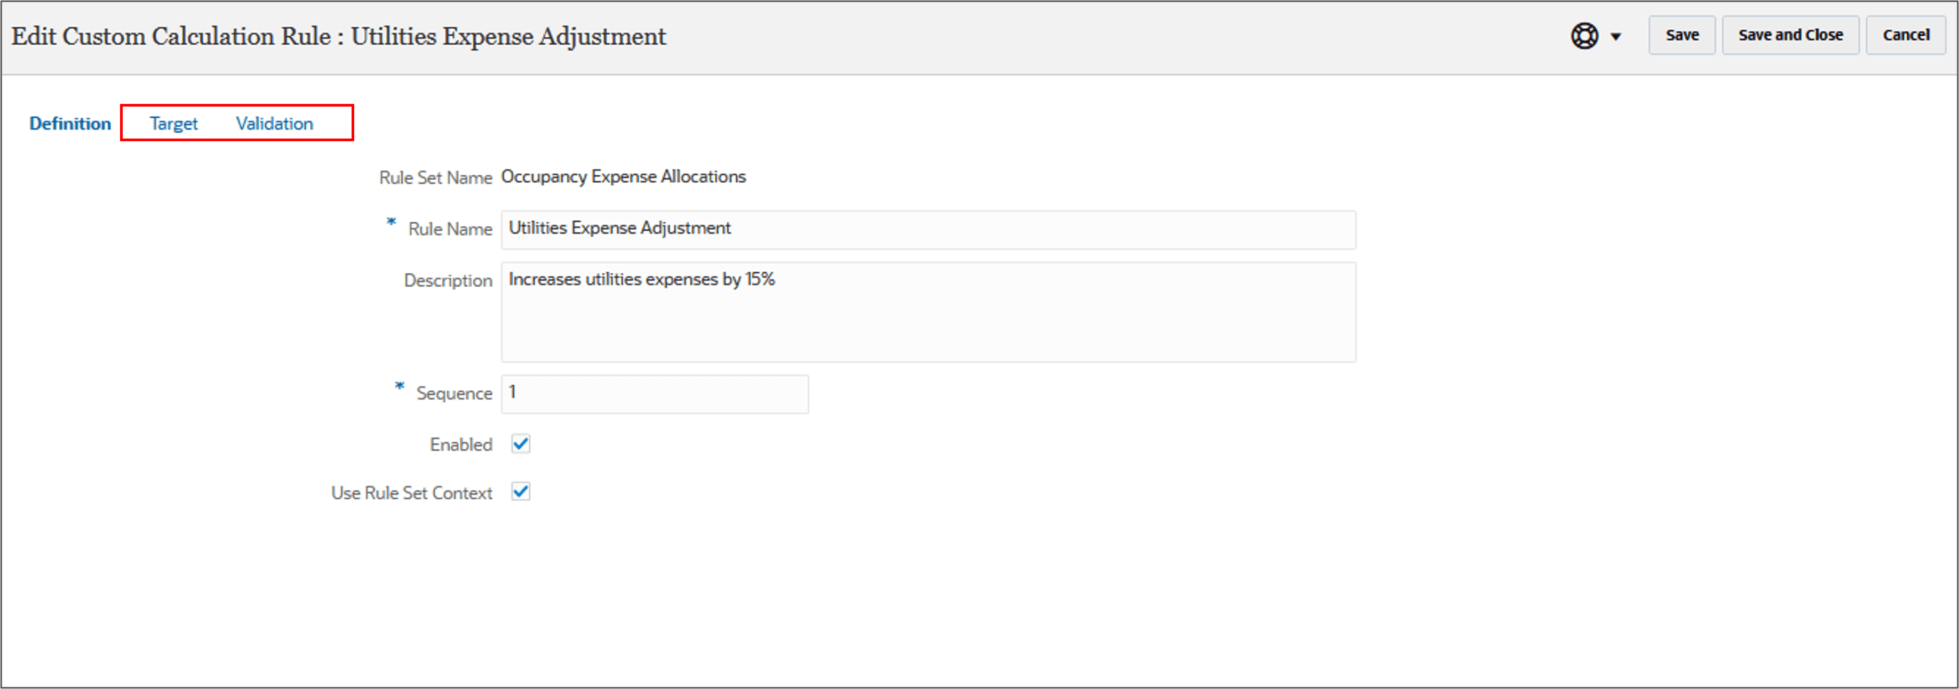
Task: Click the Rule Name label
Action: pos(449,229)
